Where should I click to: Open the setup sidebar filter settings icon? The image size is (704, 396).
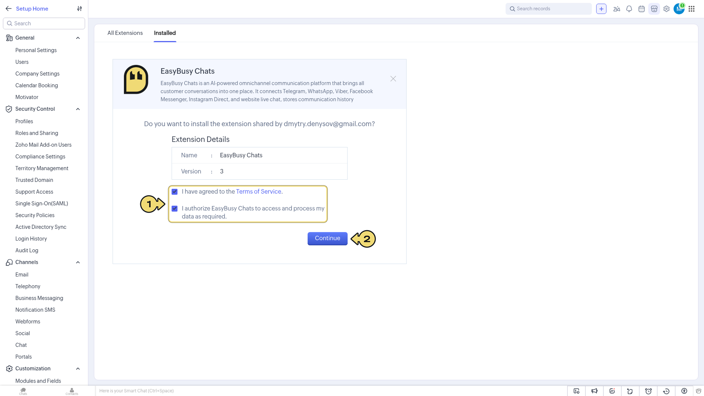click(x=80, y=9)
